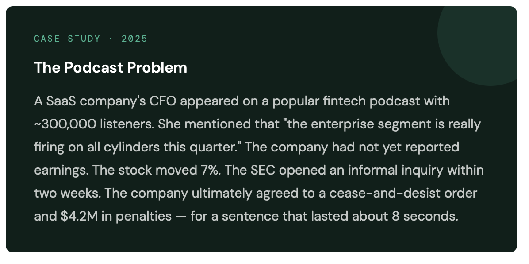Click the "7%" stock move figure
The width and height of the screenshot is (529, 264).
[x=207, y=170]
